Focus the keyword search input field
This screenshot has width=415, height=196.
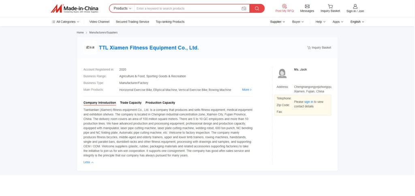coord(187,8)
